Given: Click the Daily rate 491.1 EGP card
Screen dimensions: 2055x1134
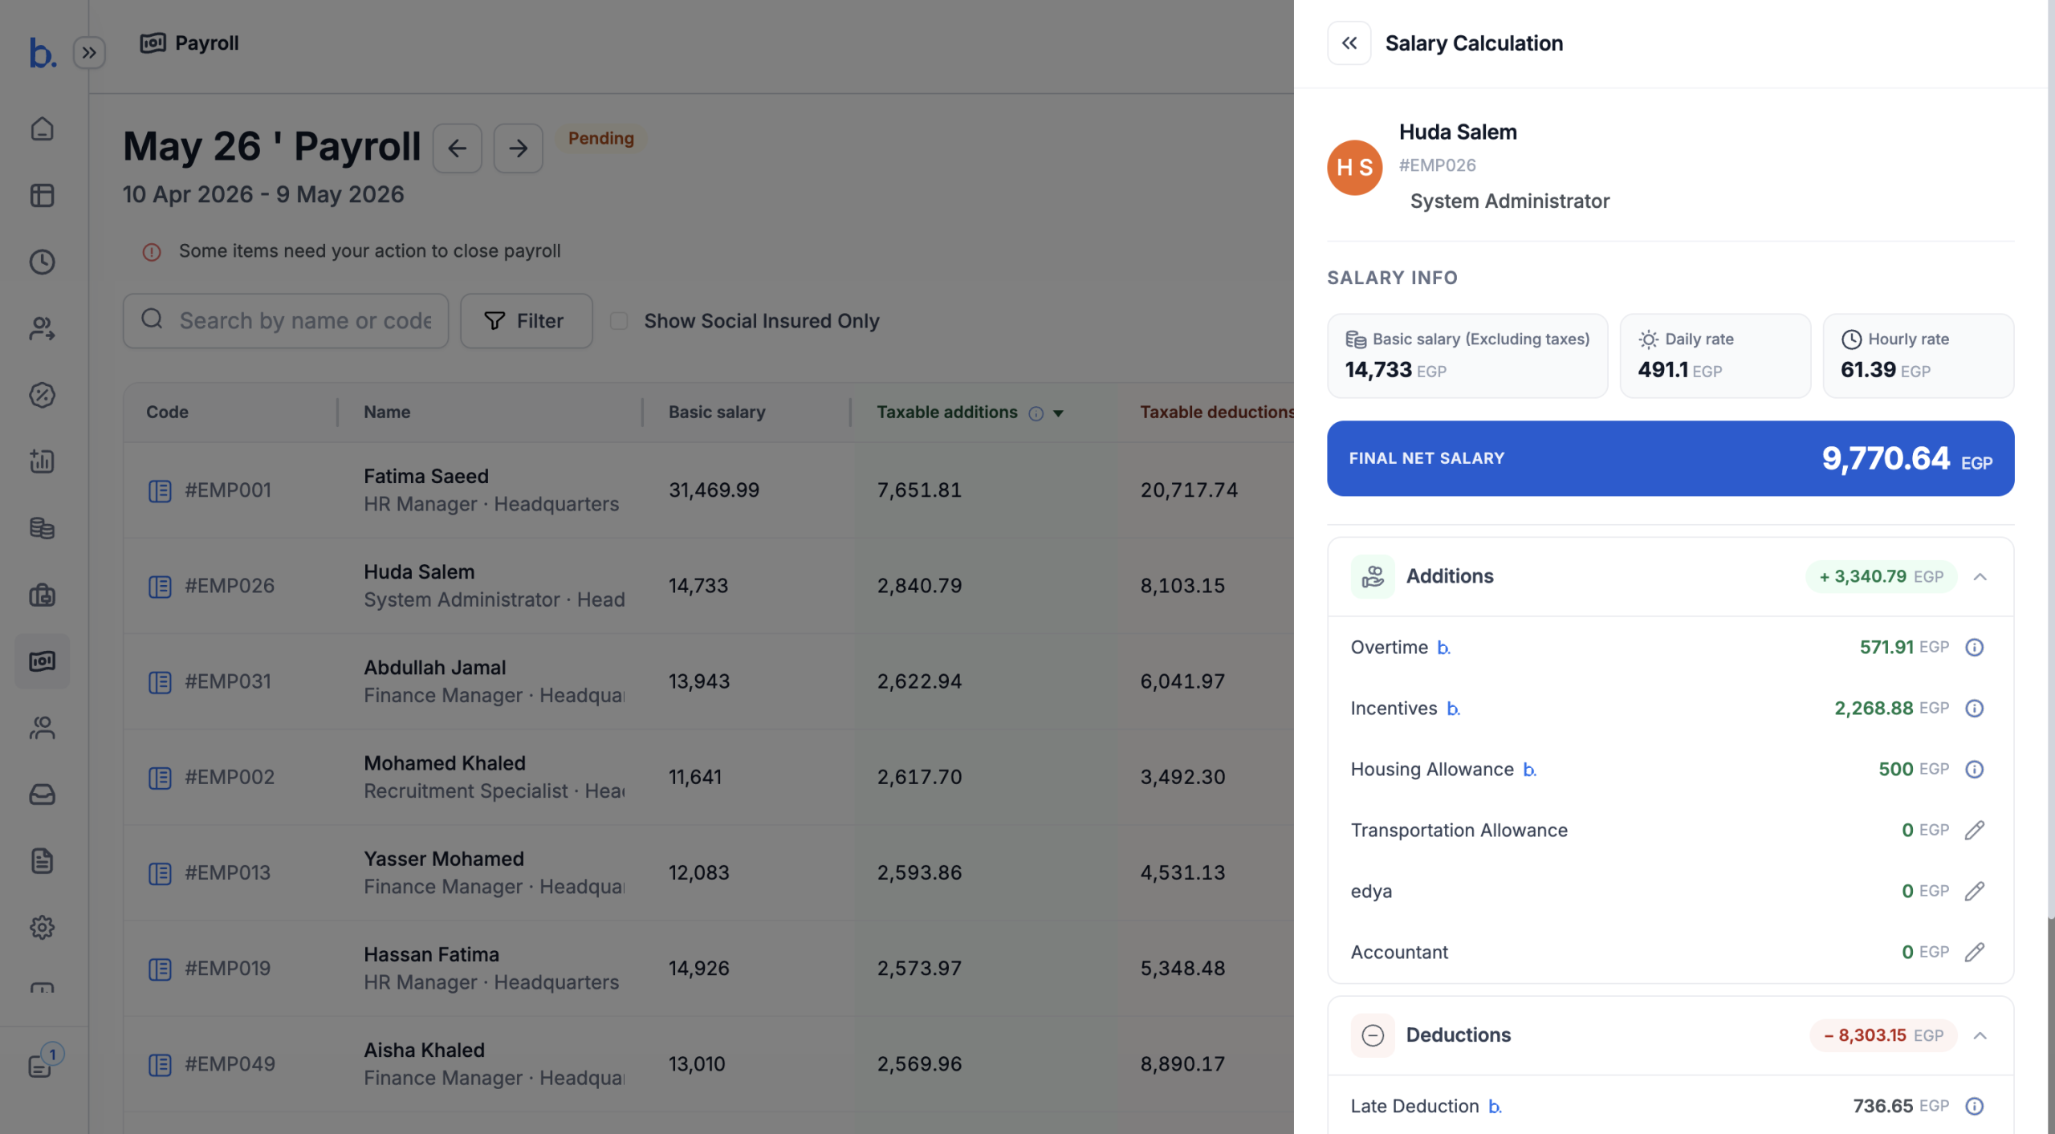Looking at the screenshot, I should 1715,356.
